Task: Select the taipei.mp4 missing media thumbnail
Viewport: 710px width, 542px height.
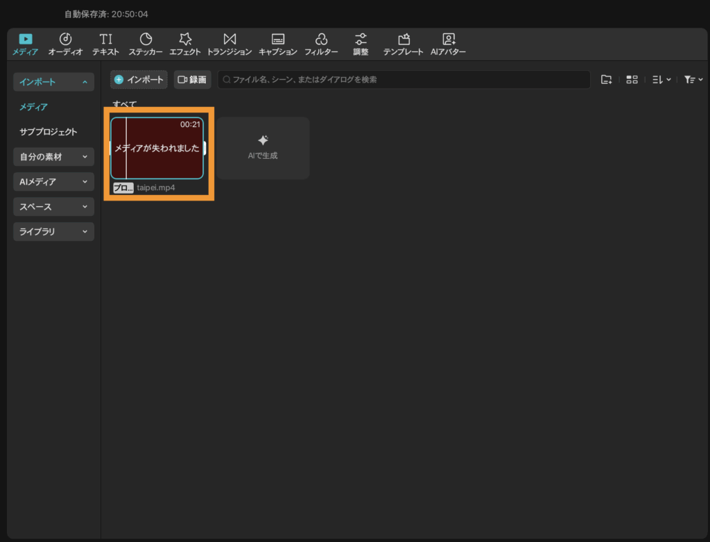Action: click(157, 149)
